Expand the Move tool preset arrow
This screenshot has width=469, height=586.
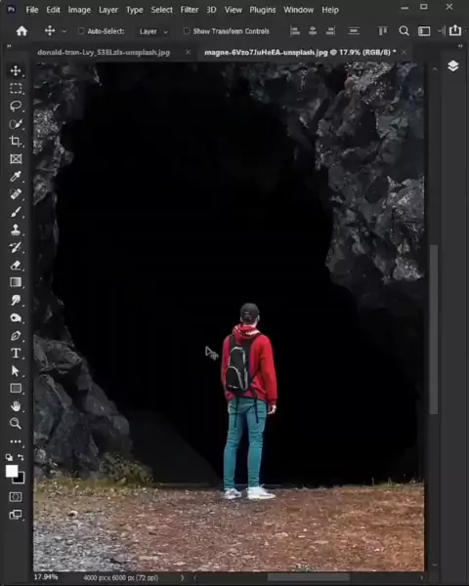[x=64, y=31]
